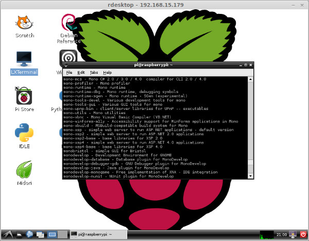309x241 pixels.
Task: Click the 'Midori' desktop icon label
Action: [24, 183]
